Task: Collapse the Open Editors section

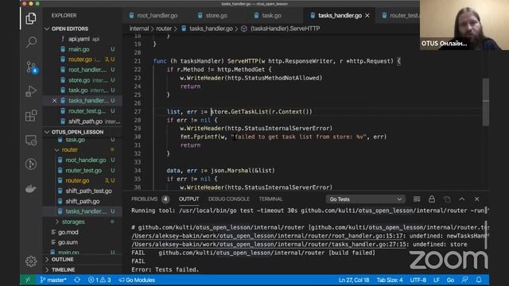Action: pos(47,29)
